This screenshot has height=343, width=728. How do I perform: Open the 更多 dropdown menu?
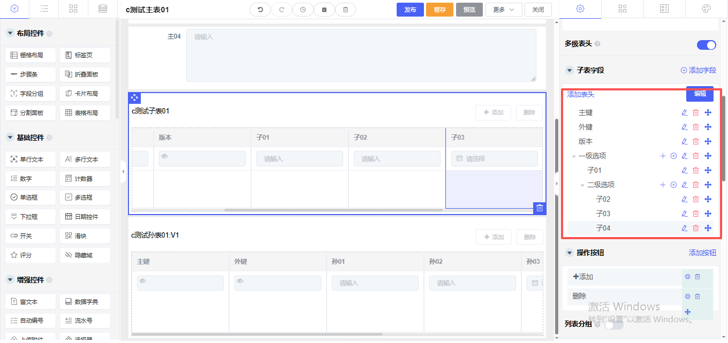tap(504, 10)
